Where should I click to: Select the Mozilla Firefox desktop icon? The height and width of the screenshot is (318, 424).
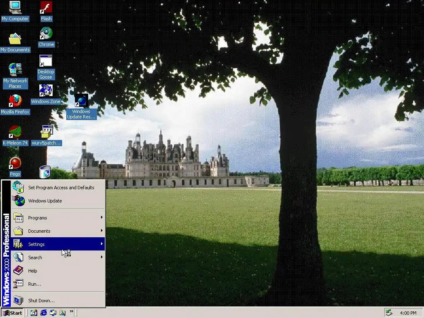coord(15,101)
